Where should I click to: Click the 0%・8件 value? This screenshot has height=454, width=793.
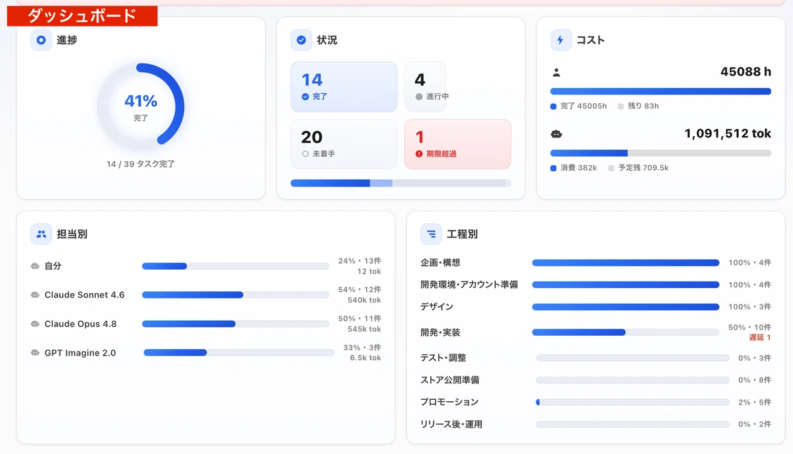click(x=755, y=381)
